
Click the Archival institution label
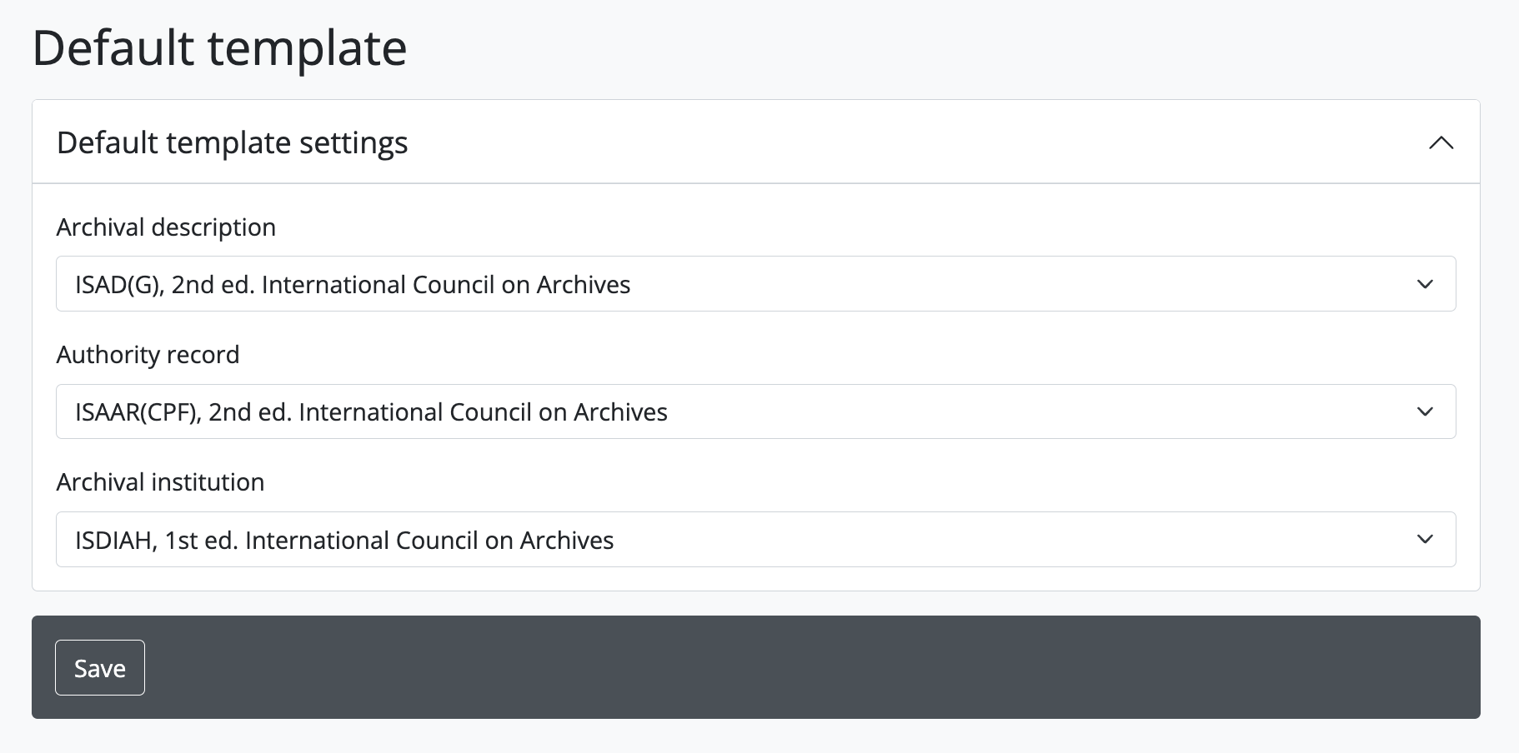tap(160, 482)
